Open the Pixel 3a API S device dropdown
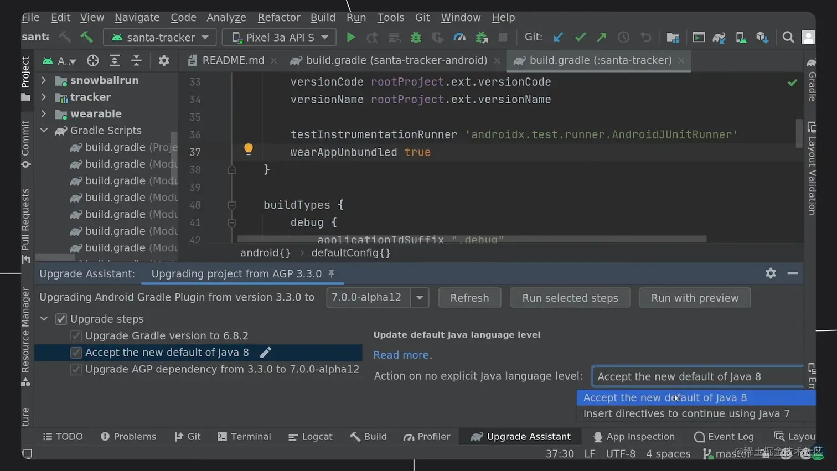This screenshot has height=471, width=837. point(279,37)
